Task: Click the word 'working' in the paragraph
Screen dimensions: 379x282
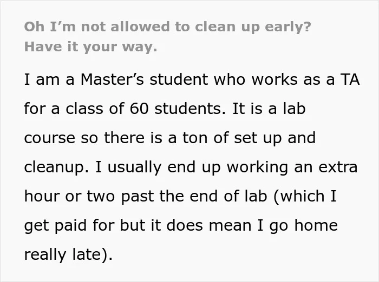Action: (x=257, y=167)
